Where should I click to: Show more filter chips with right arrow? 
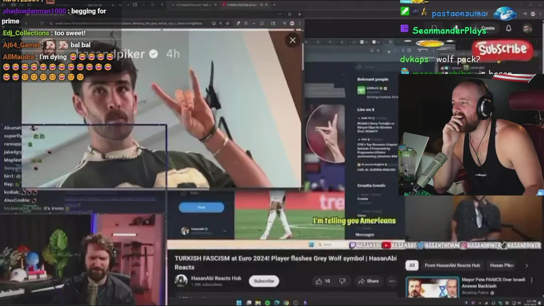(x=527, y=266)
